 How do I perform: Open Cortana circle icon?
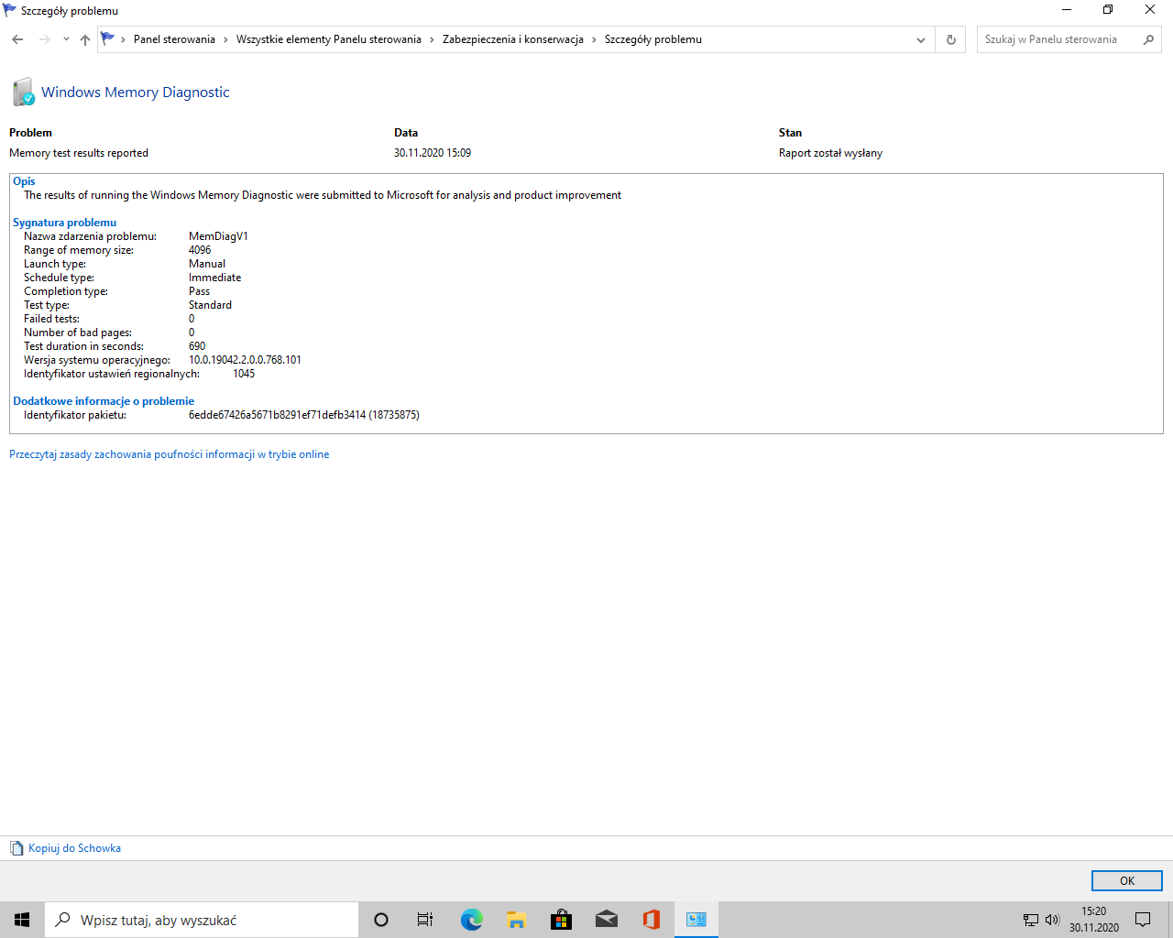(381, 920)
